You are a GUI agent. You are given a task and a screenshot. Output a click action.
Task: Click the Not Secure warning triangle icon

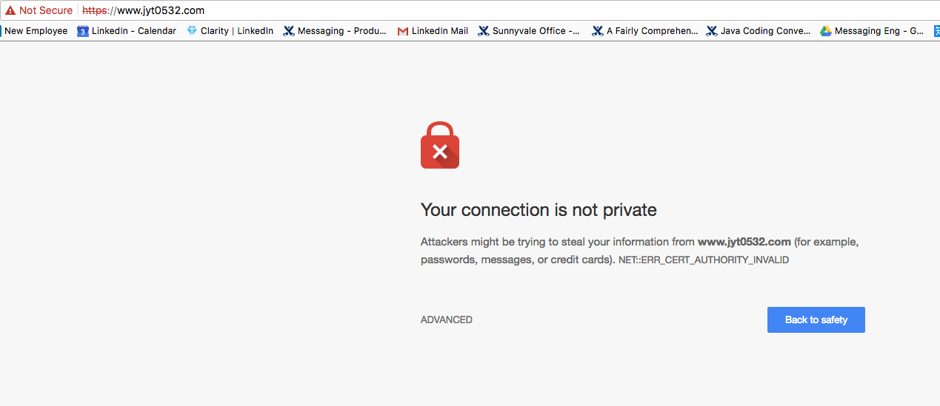click(x=10, y=10)
